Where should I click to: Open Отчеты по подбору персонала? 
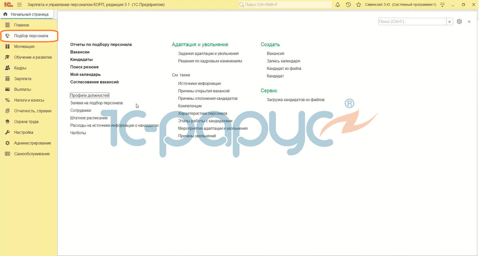(101, 45)
